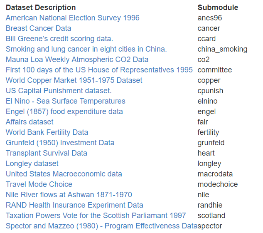Open First 100 days US House link
The image size is (263, 233).
click(99, 70)
